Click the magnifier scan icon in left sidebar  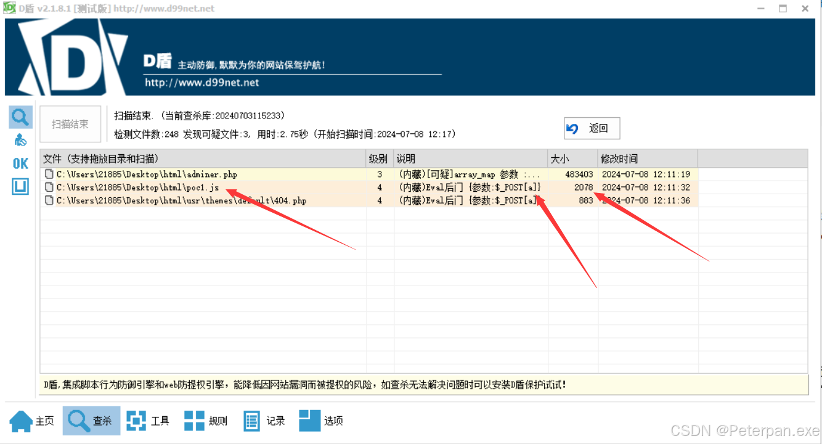(x=21, y=117)
